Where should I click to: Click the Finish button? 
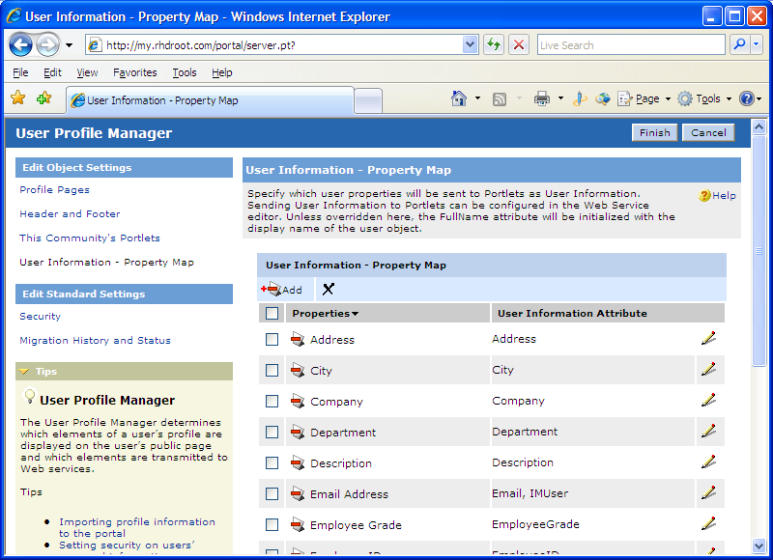[654, 133]
